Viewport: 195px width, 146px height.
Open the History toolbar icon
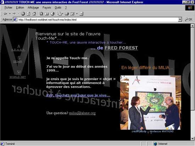52,14
